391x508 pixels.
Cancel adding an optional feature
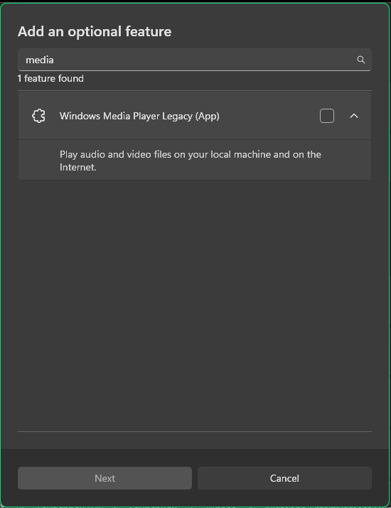click(x=284, y=478)
